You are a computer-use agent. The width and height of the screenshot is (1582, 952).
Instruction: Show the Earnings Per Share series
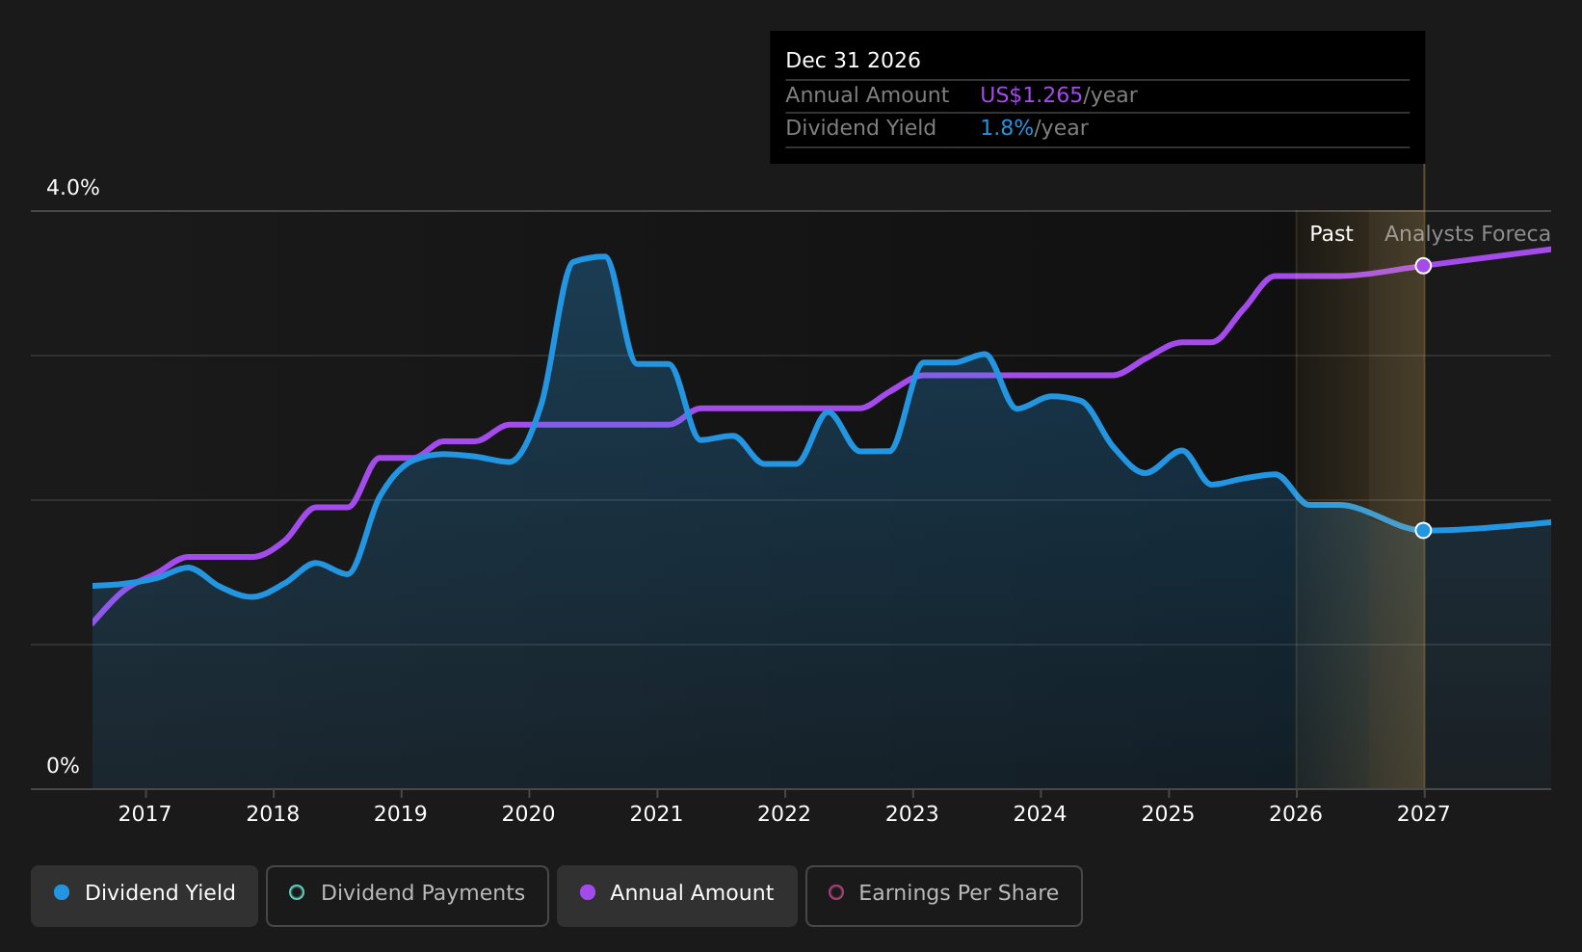pyautogui.click(x=943, y=895)
